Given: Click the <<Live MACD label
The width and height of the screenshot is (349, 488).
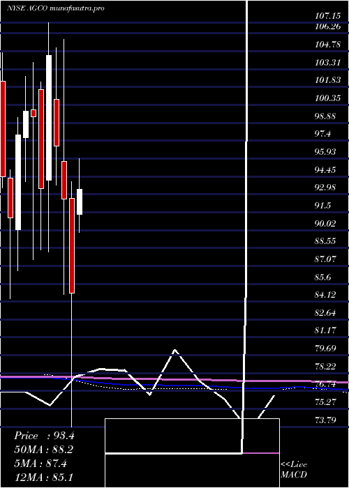Looking at the screenshot, I should [294, 469].
